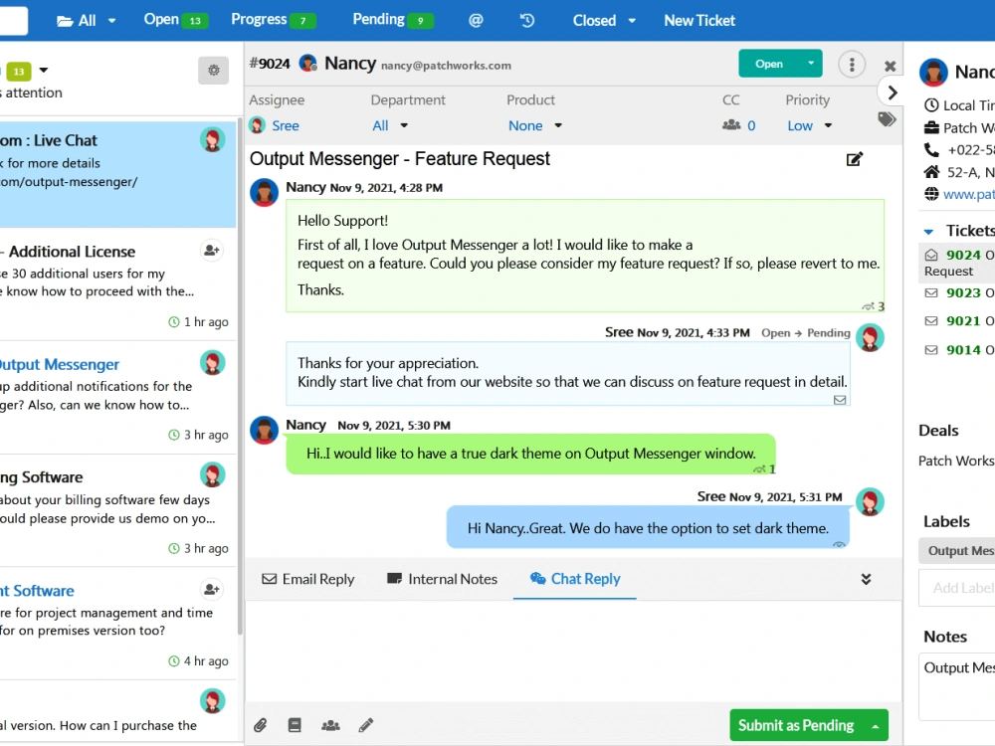Image resolution: width=995 pixels, height=746 pixels.
Task: Click the Notes text box
Action: pos(957,687)
